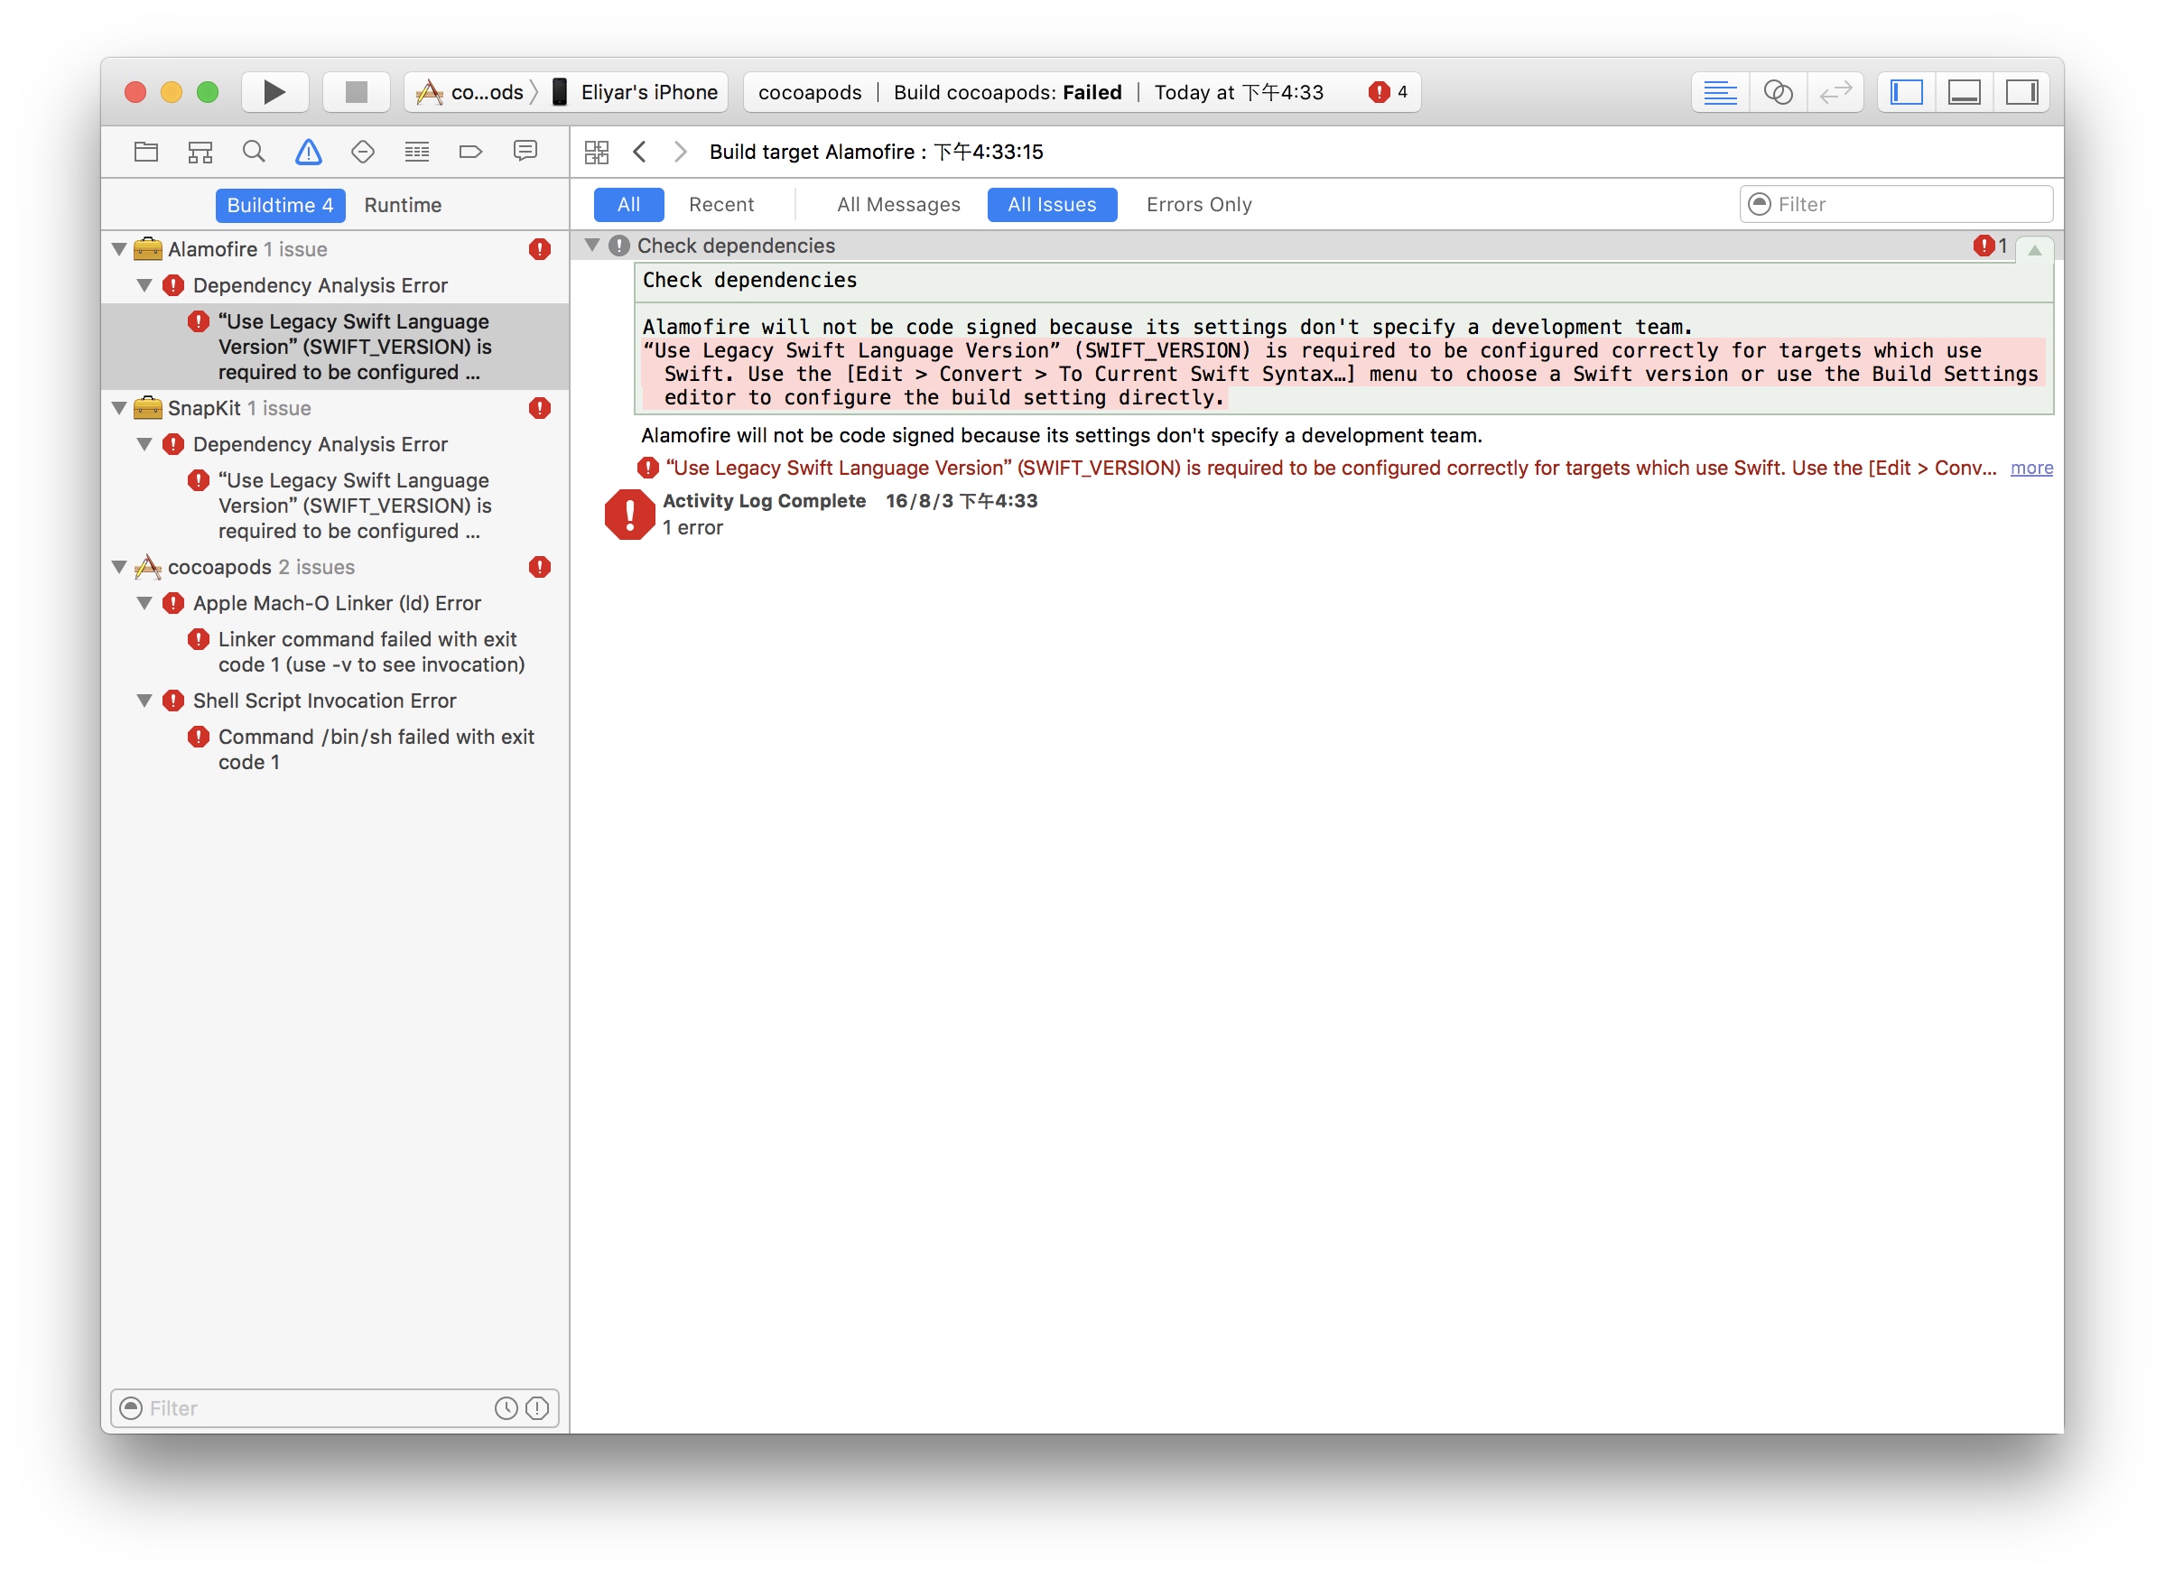
Task: Select the Errors Only filter tab
Action: [x=1198, y=204]
